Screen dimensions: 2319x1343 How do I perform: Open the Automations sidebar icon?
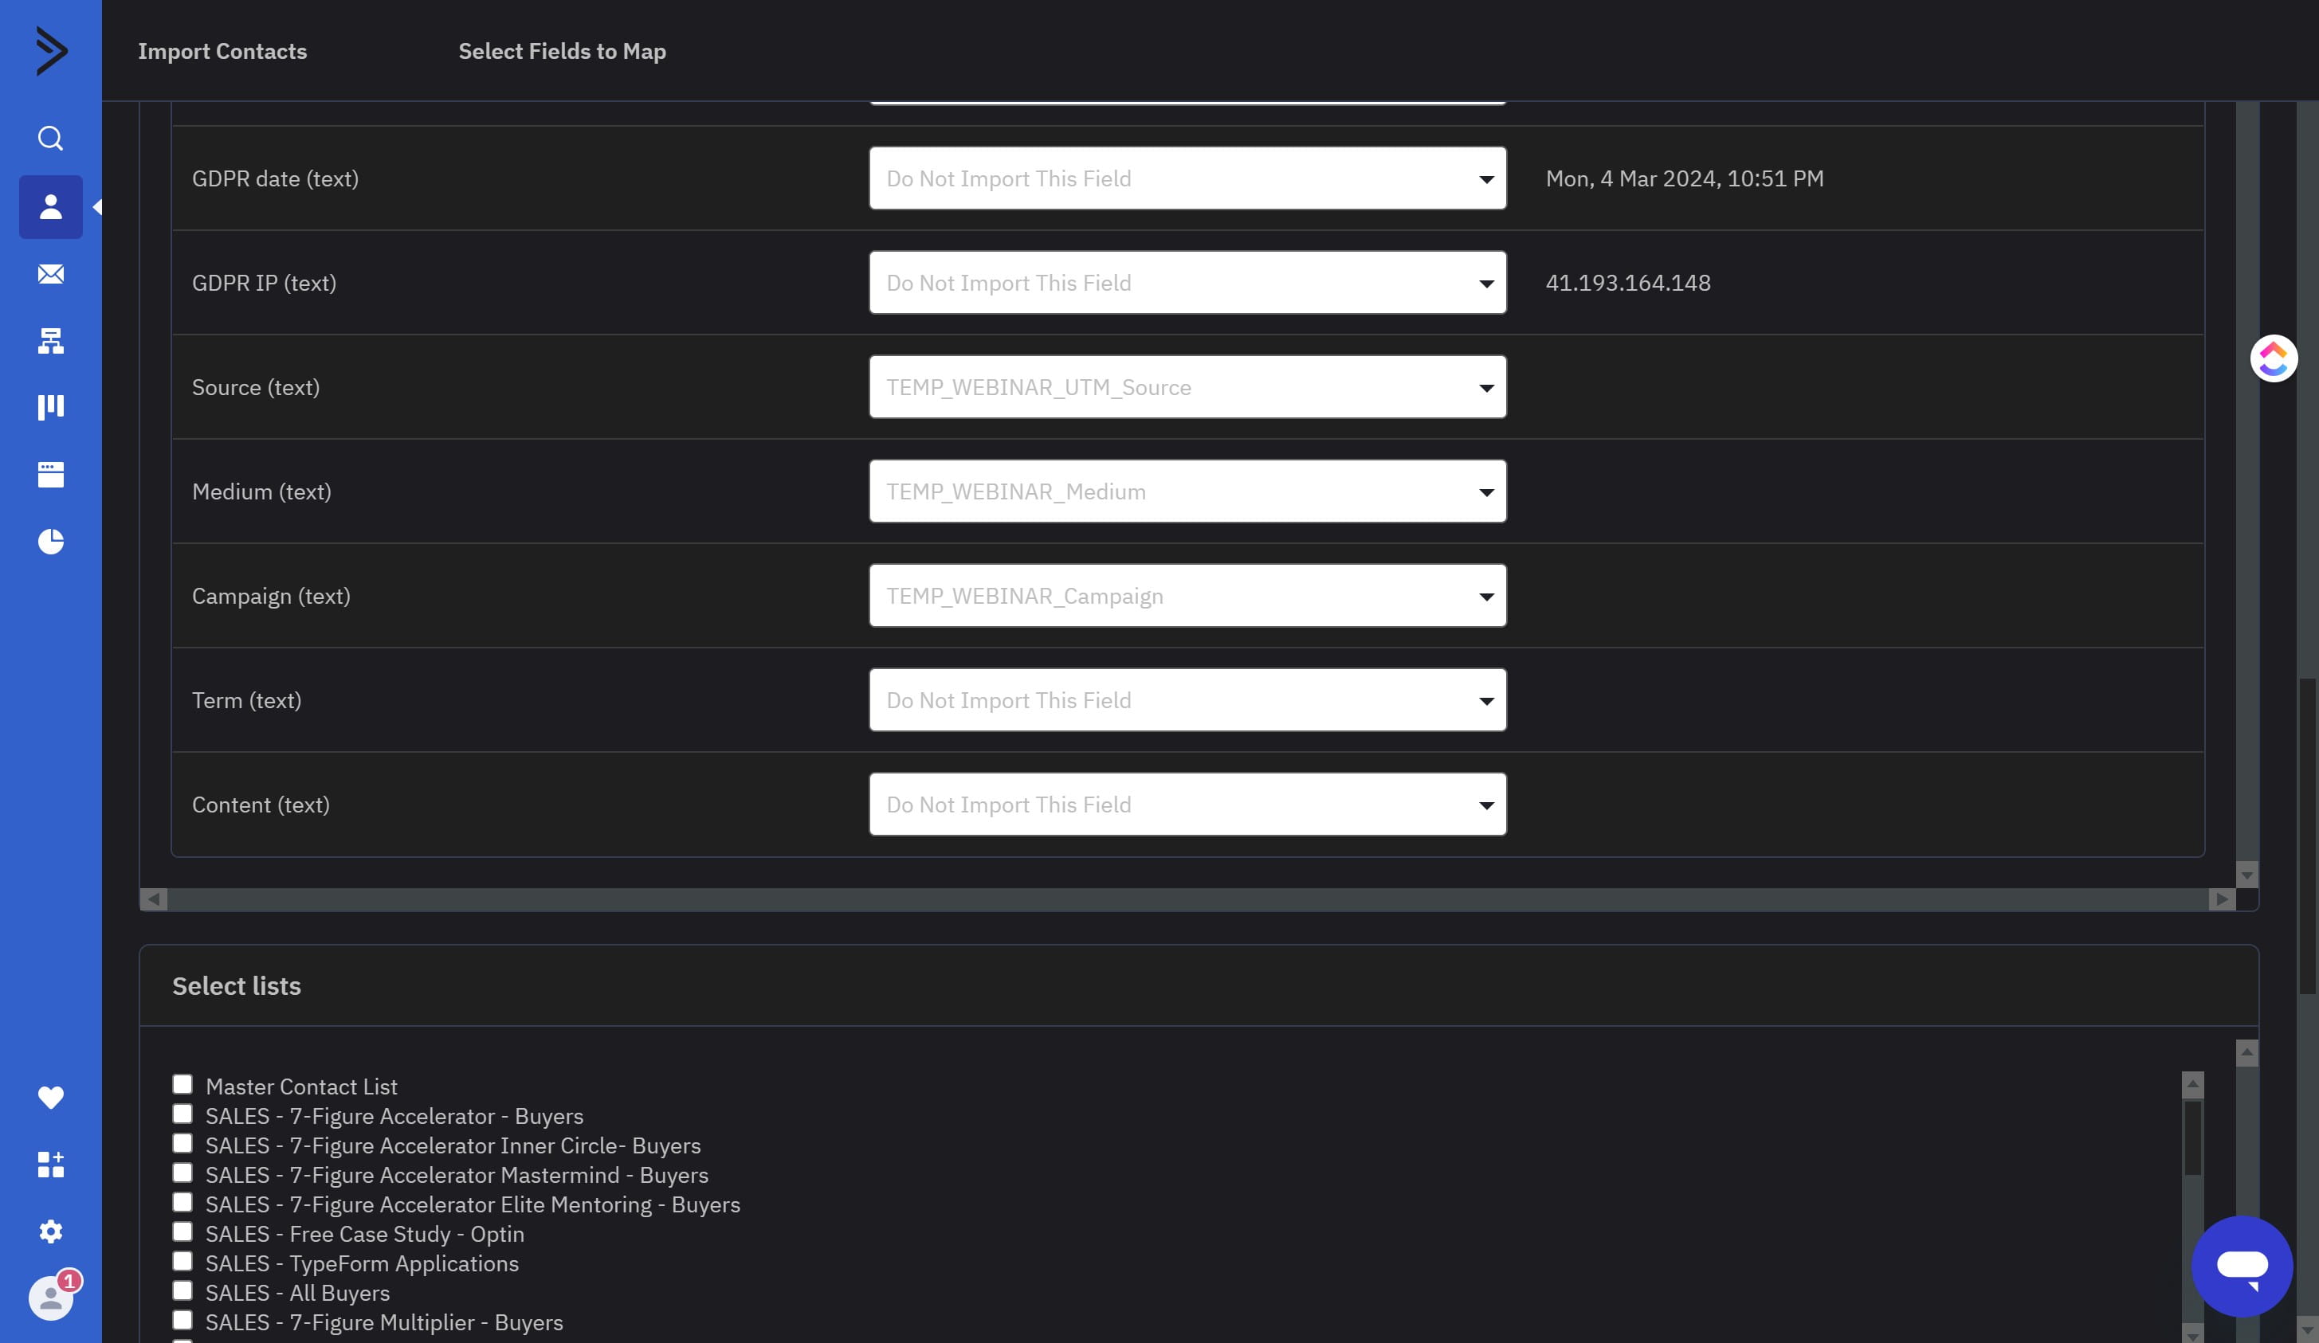51,341
